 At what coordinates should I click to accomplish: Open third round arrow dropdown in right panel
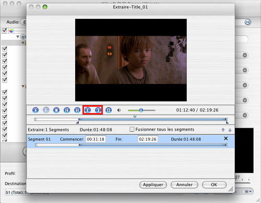[245, 85]
